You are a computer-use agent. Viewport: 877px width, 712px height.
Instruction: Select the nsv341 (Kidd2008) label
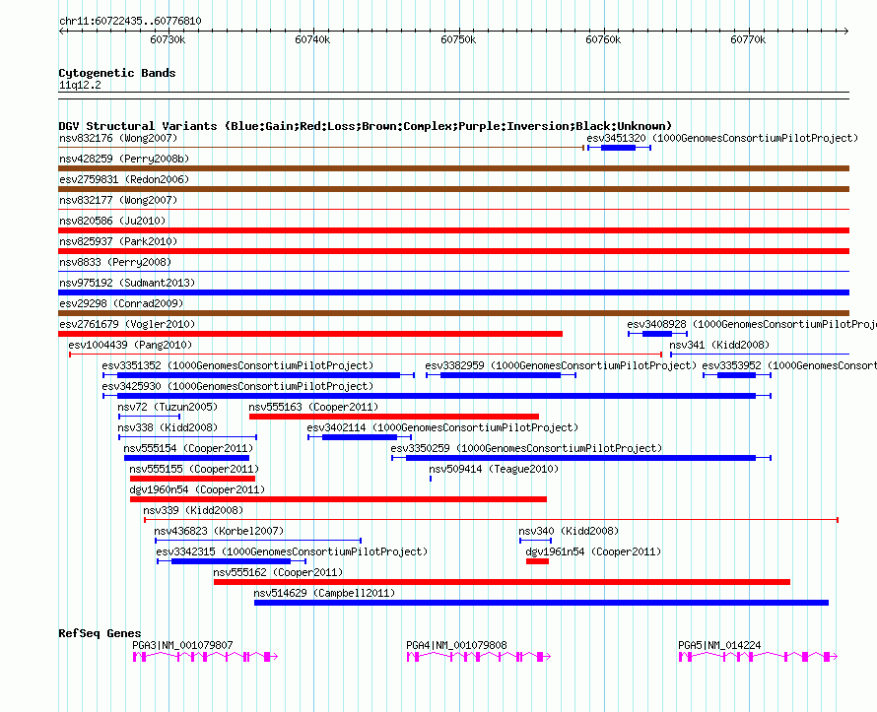(x=719, y=345)
